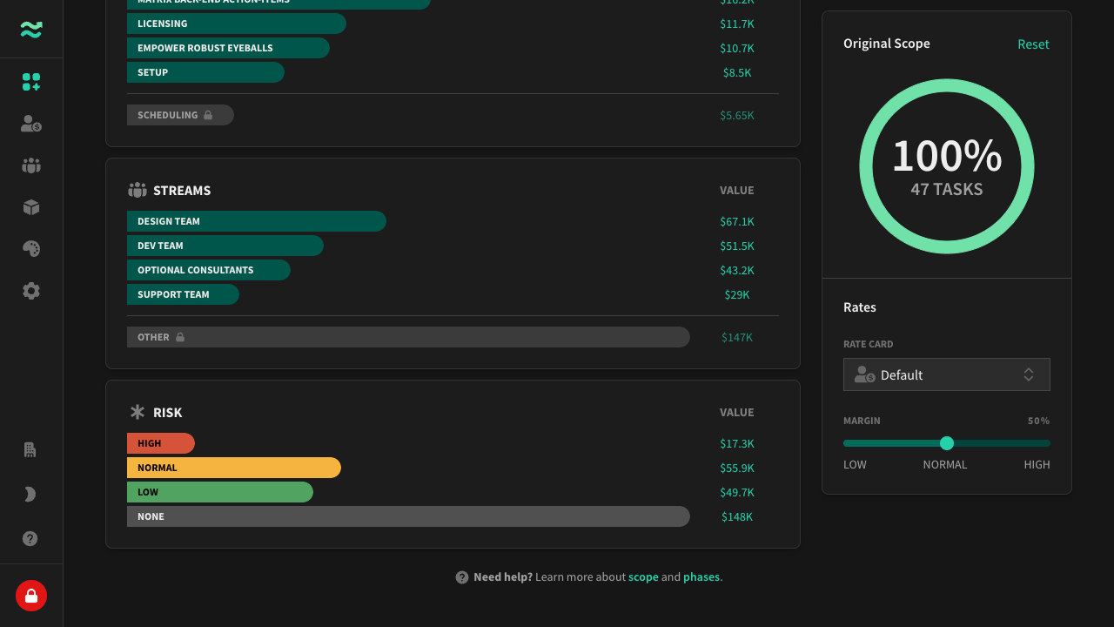Open the teams group sidebar icon
Screen dimensions: 1114x627
pos(31,165)
